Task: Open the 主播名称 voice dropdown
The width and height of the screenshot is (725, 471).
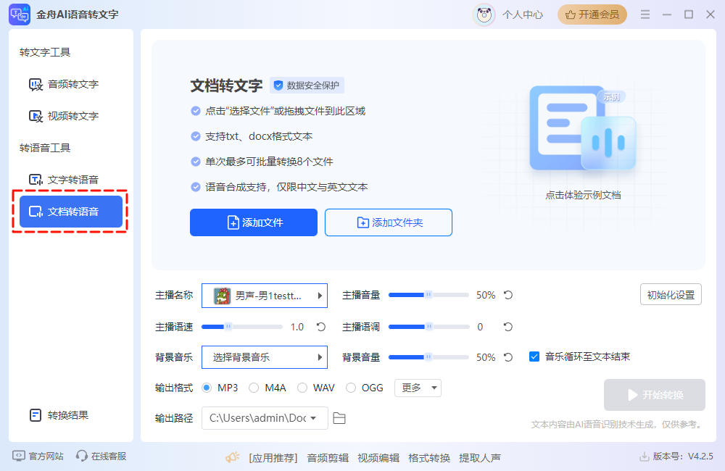Action: tap(265, 295)
